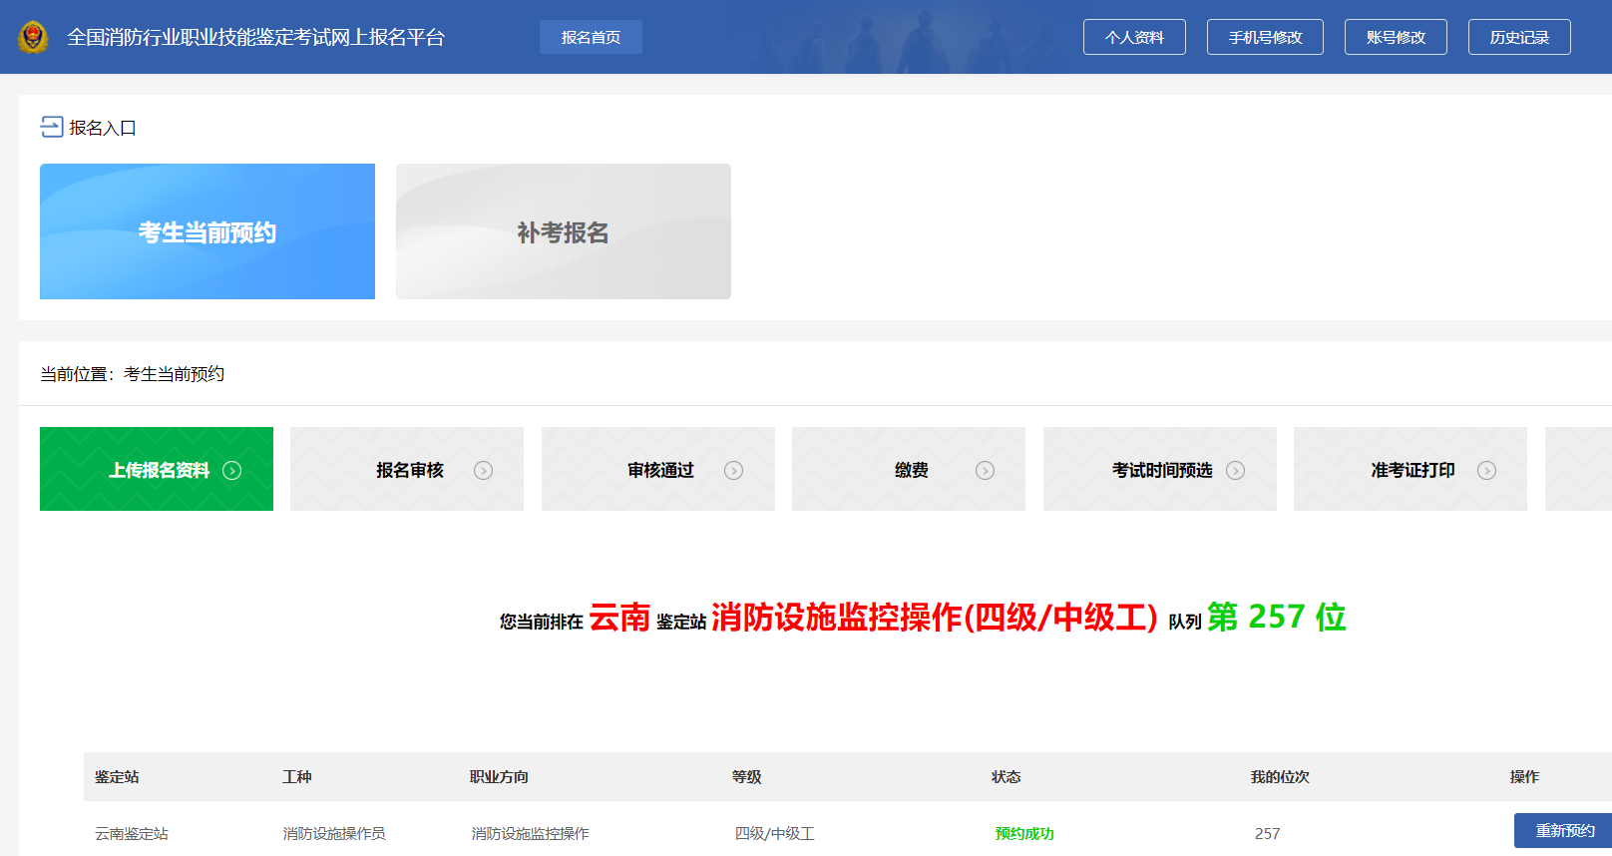Open 账号修改 settings
The image size is (1612, 856).
(1396, 37)
